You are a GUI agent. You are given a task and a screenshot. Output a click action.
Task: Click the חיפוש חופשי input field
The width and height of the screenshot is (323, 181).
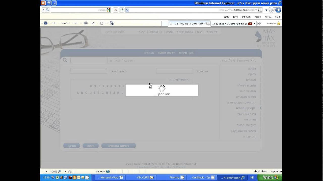[89, 71]
